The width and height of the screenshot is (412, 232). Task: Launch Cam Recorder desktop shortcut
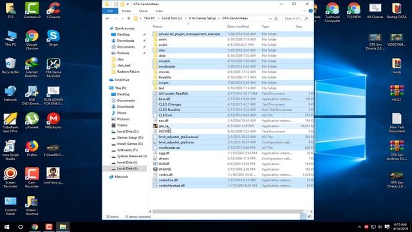pyautogui.click(x=32, y=178)
